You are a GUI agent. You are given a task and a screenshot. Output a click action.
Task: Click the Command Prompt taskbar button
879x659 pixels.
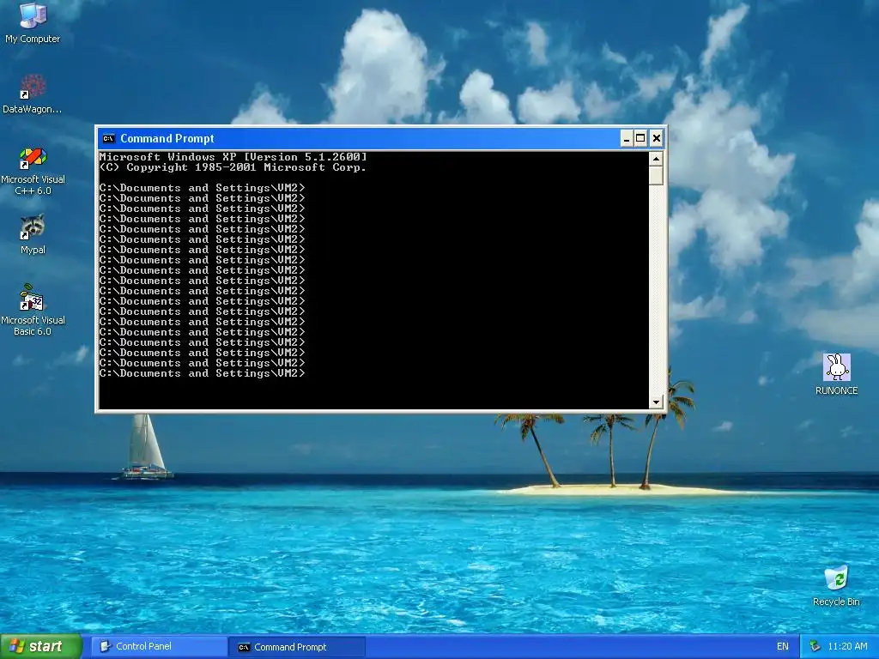[x=297, y=647]
